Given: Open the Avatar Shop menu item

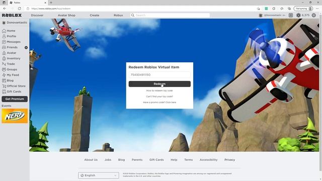Looking at the screenshot, I should (x=66, y=15).
